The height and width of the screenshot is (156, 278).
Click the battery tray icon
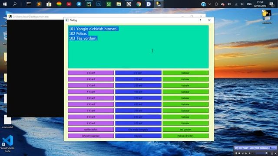(229, 4)
